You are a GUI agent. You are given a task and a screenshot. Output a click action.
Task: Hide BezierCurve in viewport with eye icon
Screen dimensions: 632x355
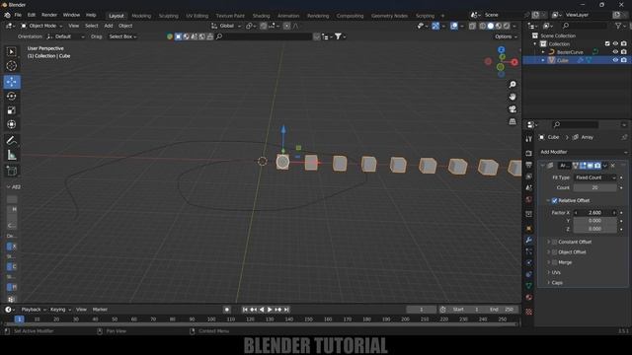(615, 52)
